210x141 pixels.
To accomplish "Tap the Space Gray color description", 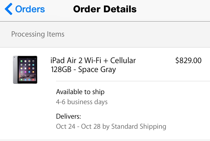I will 97,70.
